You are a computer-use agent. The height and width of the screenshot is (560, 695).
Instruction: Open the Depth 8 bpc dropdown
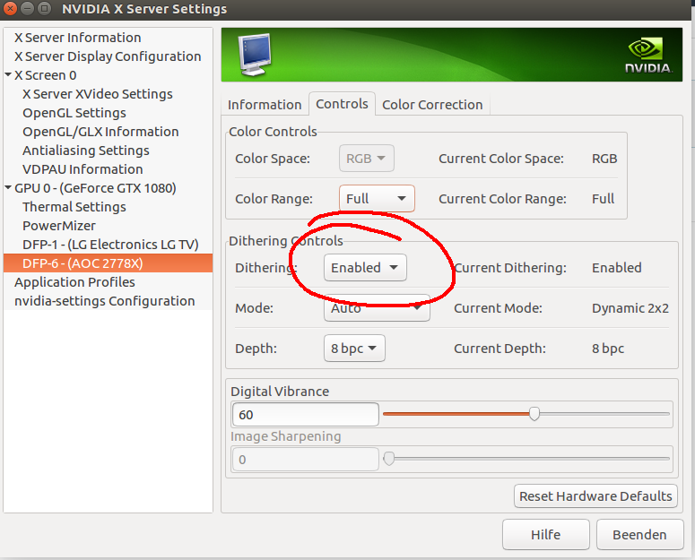tap(354, 349)
